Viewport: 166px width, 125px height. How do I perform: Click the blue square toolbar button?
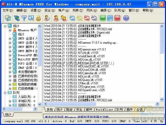110,18
